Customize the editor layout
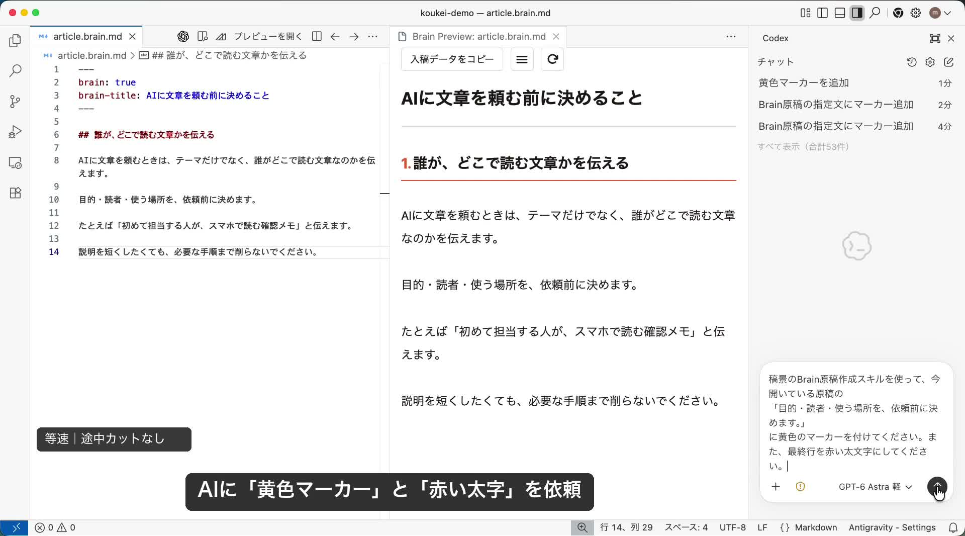Screen dimensions: 965x536 pyautogui.click(x=805, y=13)
